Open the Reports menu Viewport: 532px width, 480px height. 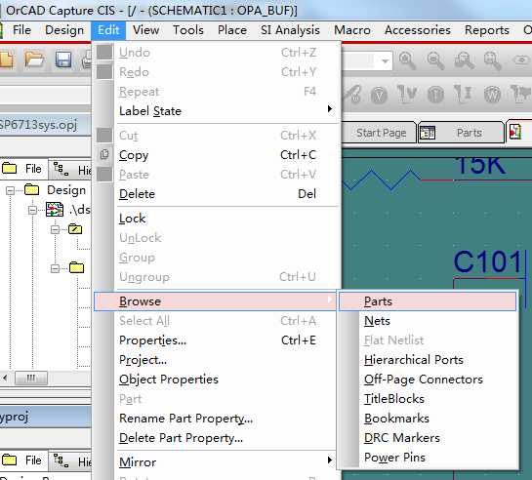coord(487,30)
